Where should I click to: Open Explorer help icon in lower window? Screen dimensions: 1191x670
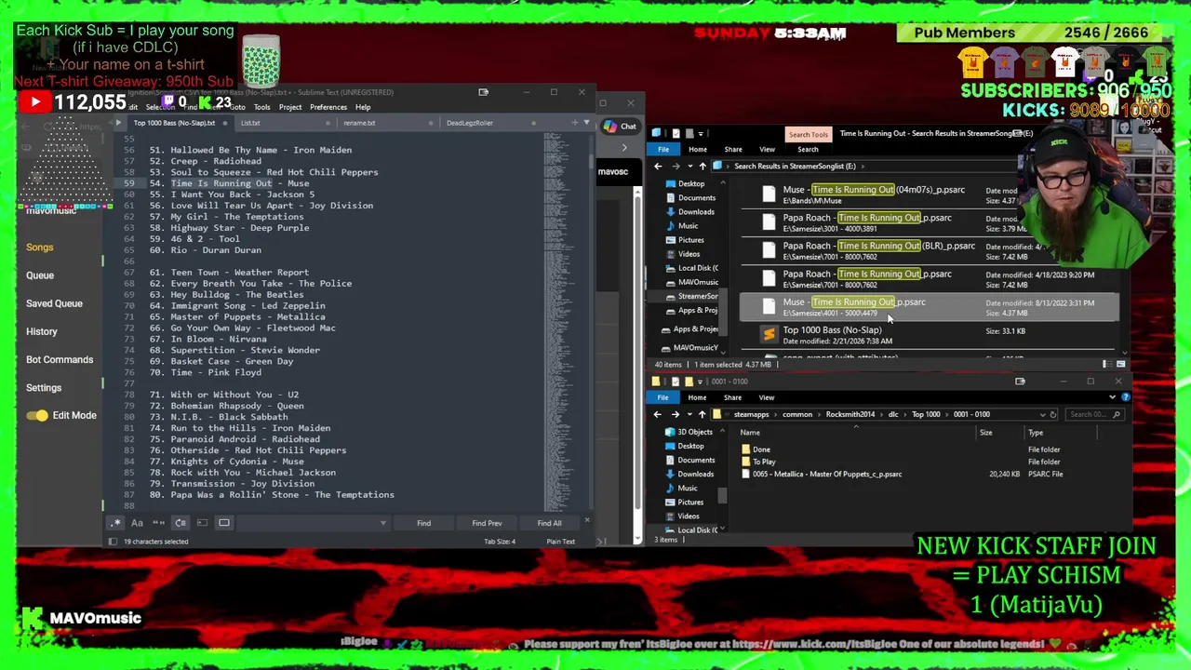tap(1125, 397)
